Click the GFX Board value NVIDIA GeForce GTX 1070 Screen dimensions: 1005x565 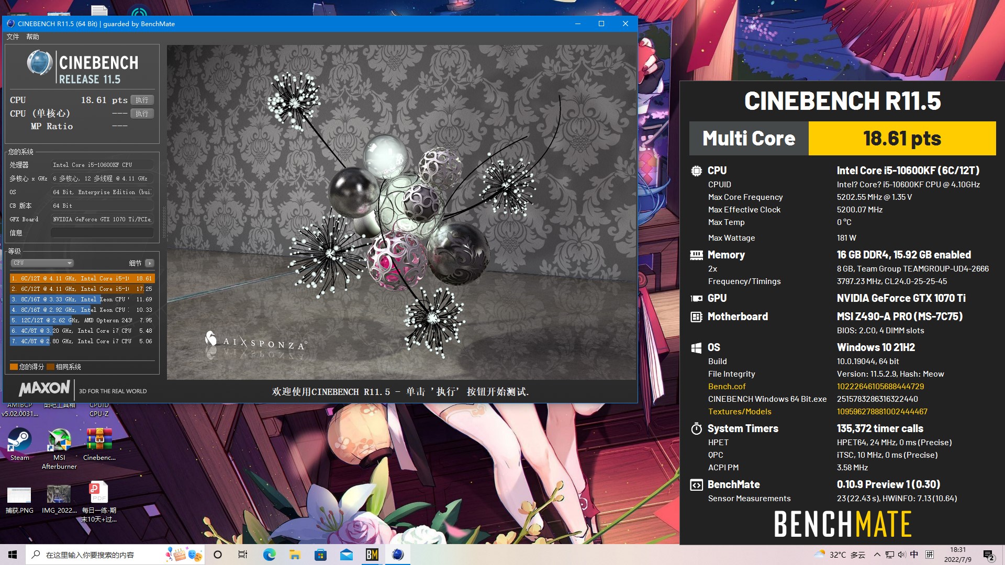[x=102, y=219]
